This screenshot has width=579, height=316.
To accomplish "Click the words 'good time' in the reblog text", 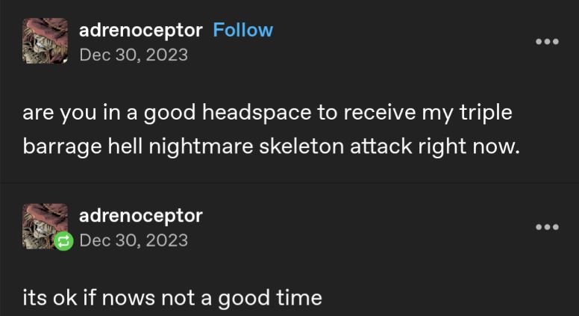I will pos(270,298).
